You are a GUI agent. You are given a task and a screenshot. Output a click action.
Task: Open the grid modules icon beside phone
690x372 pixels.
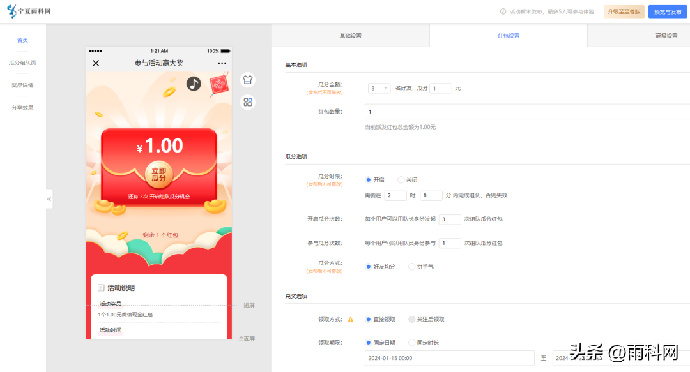[248, 102]
